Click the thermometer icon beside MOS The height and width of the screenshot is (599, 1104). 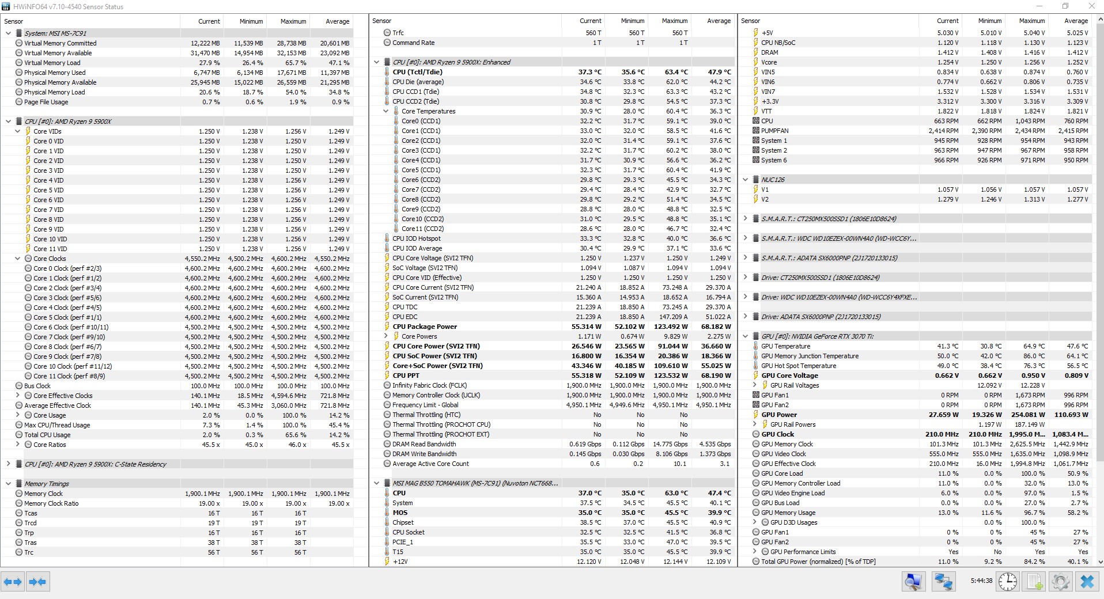click(x=387, y=513)
